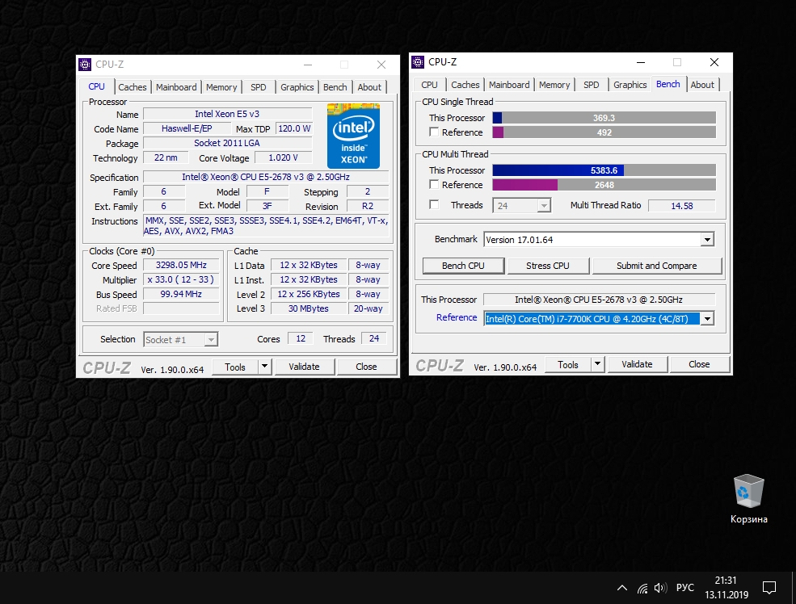
Task: Enable the Multi Thread Reference checkbox
Action: pos(434,185)
